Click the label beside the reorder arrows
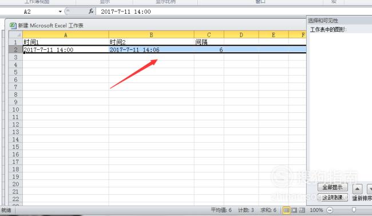Viewport: 372px width, 216px height. (362, 198)
